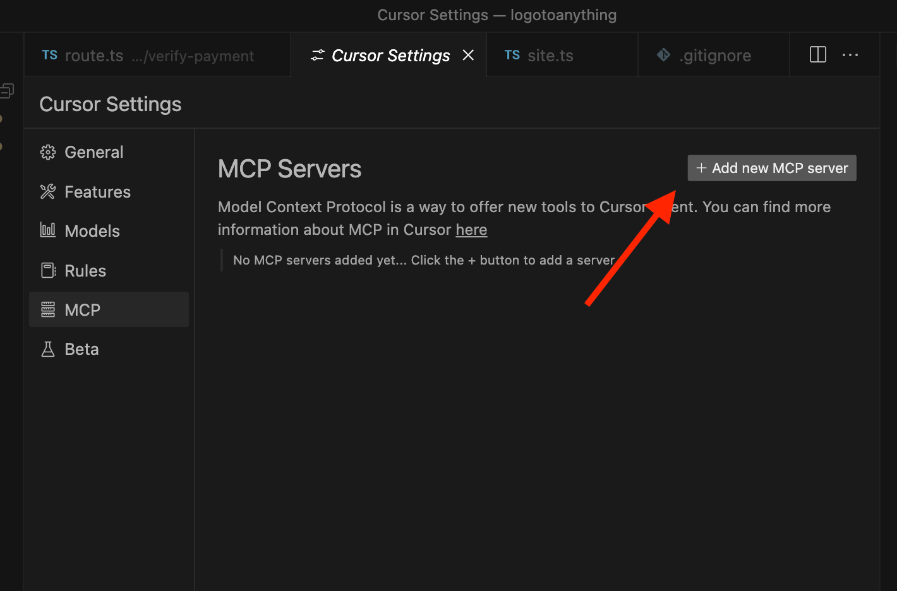Open the Beta section in settings sidebar
The height and width of the screenshot is (591, 897).
click(x=81, y=349)
